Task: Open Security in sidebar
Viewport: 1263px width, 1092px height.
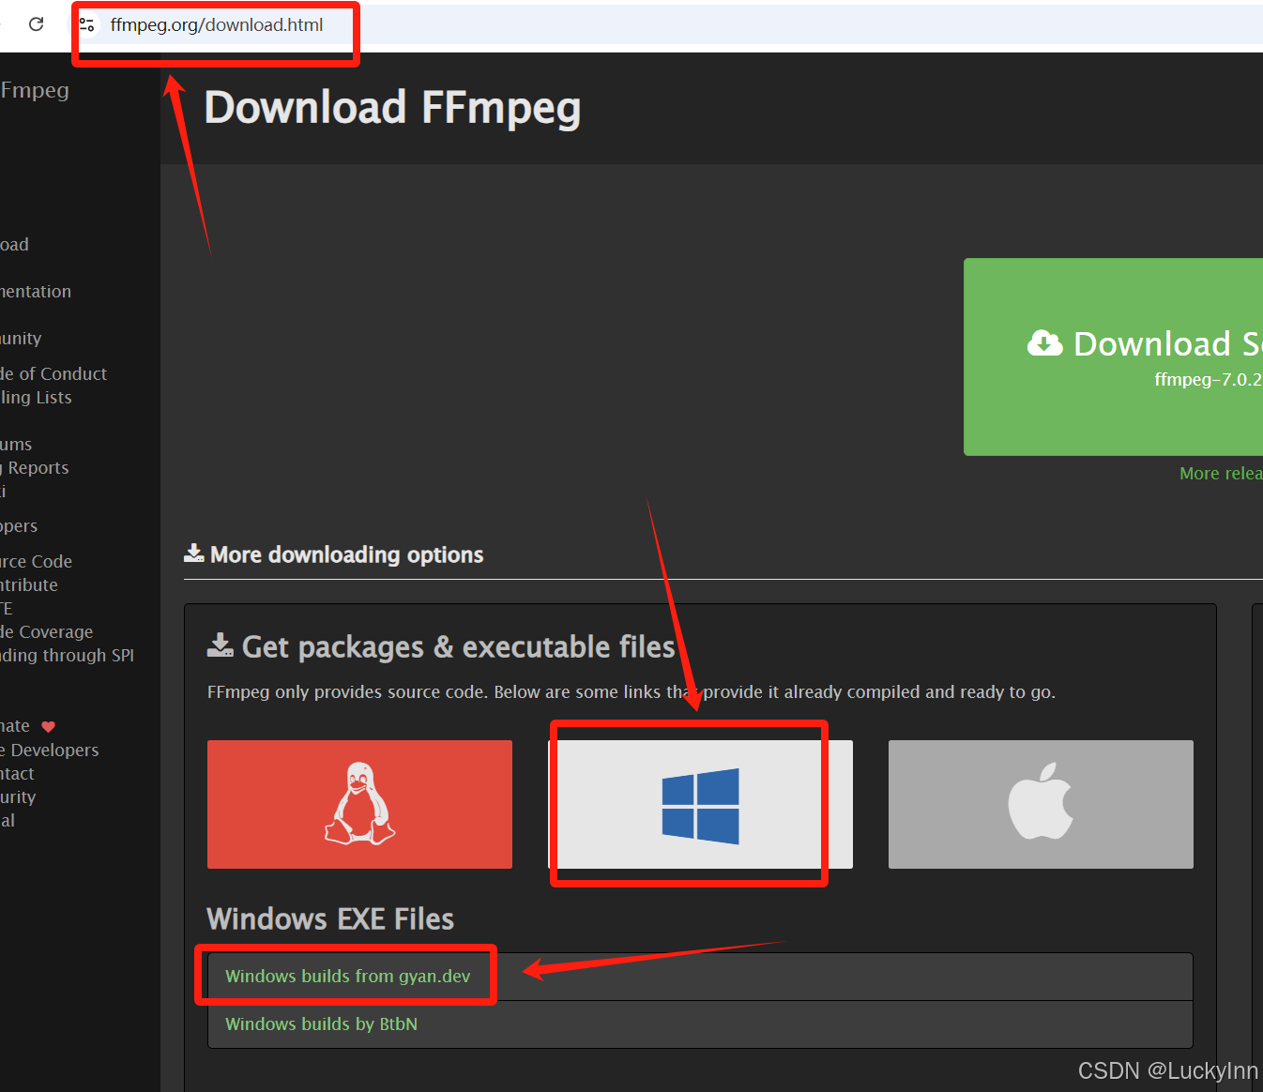Action: point(18,796)
